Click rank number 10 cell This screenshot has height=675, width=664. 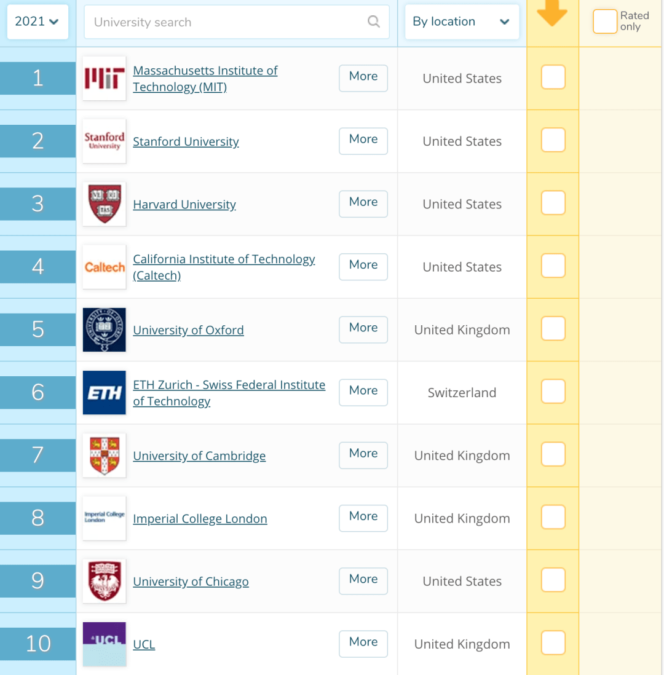[x=38, y=644]
